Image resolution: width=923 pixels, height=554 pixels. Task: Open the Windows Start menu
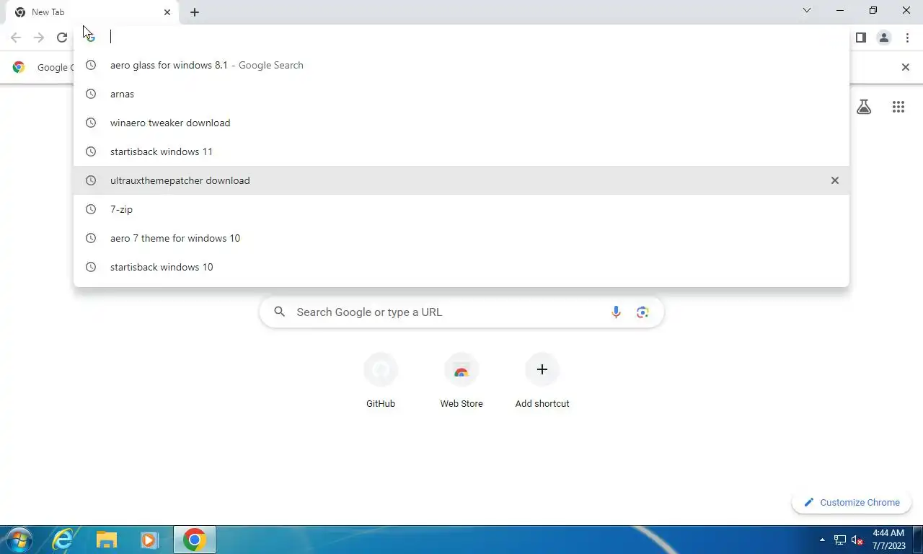19,540
